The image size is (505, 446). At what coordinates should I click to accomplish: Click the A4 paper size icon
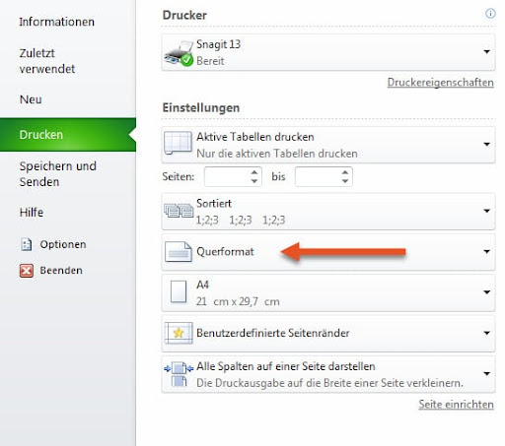(x=179, y=291)
